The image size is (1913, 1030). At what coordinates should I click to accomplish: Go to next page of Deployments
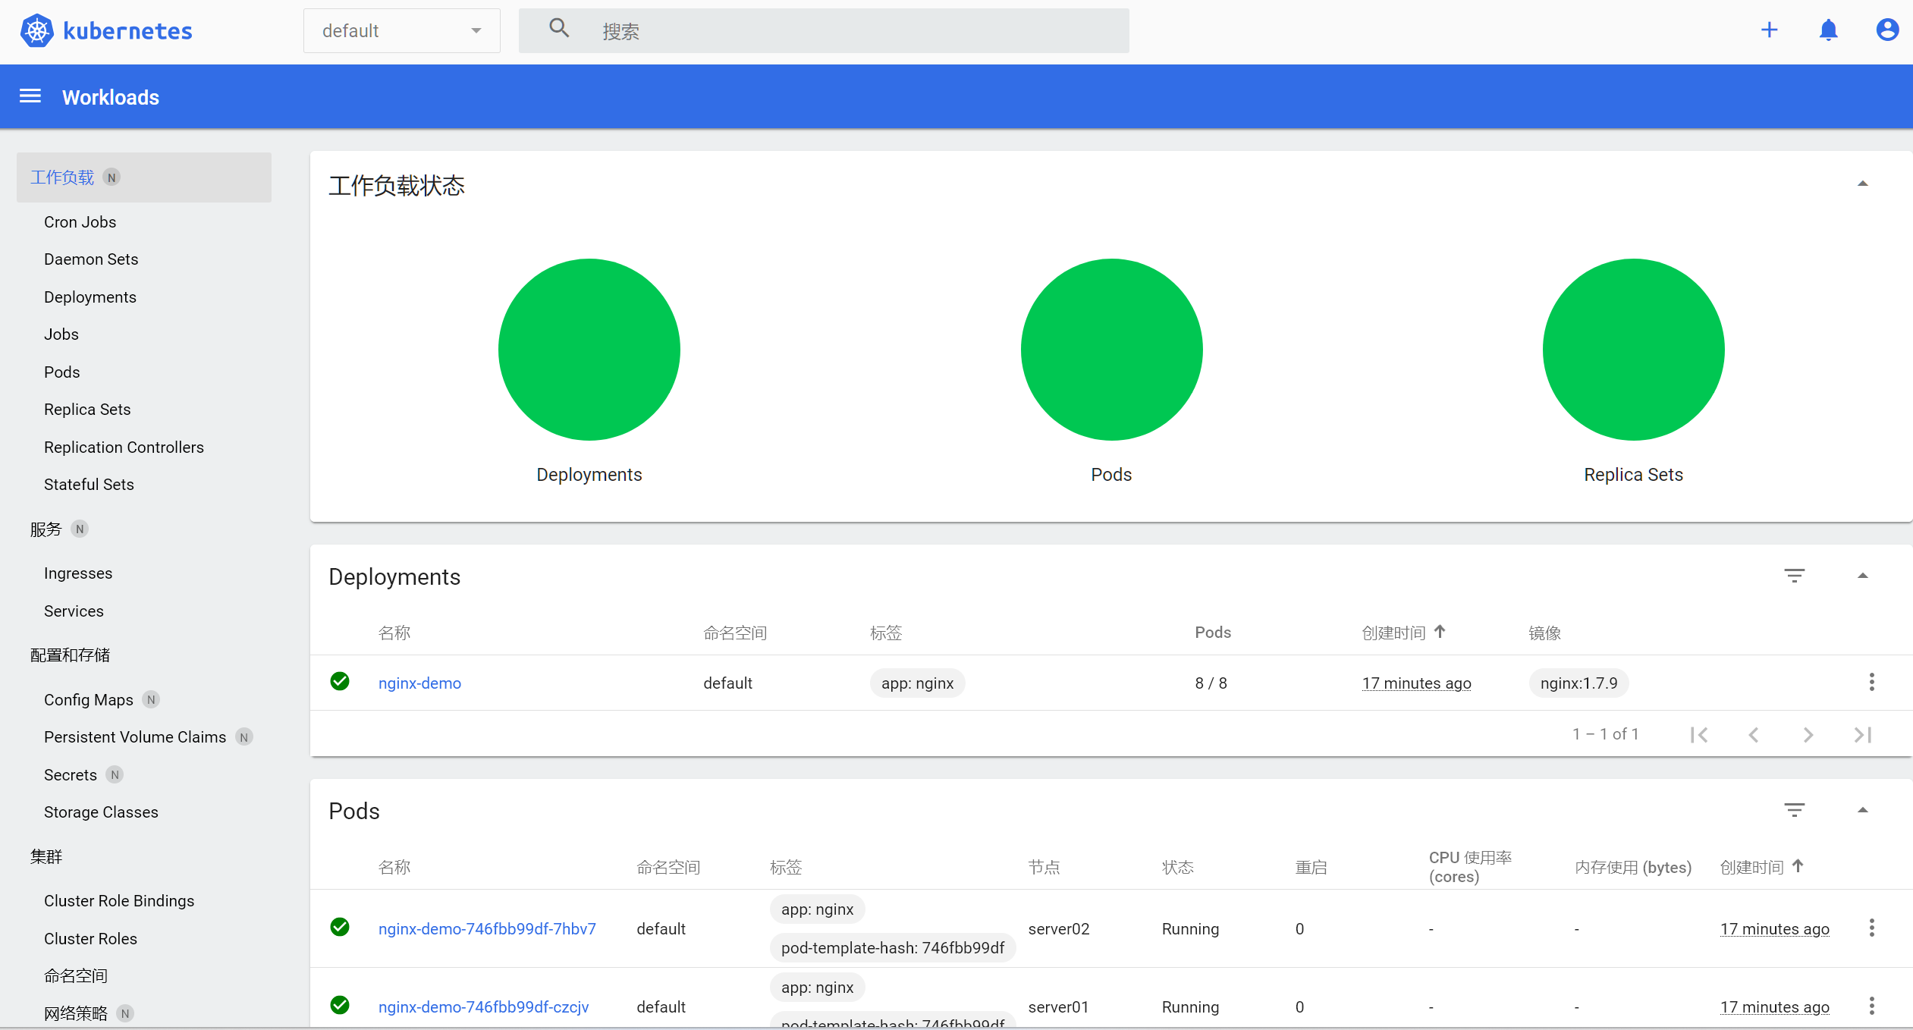[1808, 734]
